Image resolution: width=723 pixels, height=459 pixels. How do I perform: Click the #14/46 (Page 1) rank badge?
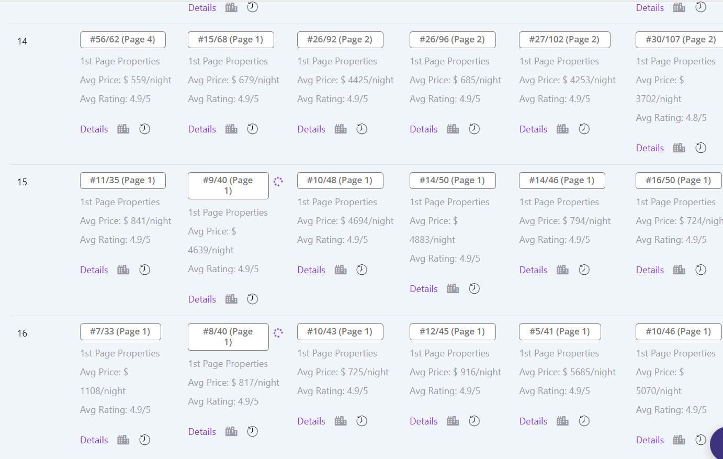[x=562, y=180]
